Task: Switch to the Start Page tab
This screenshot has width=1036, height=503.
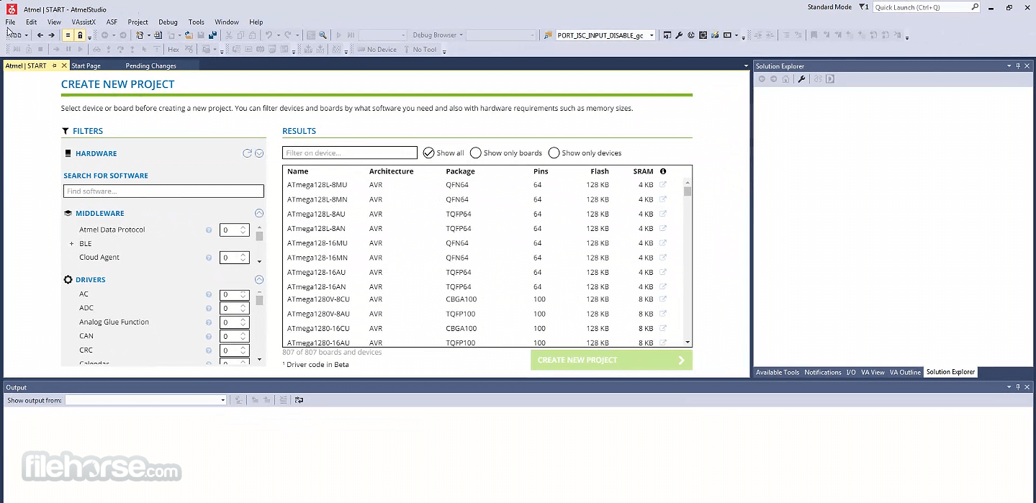Action: pos(86,66)
